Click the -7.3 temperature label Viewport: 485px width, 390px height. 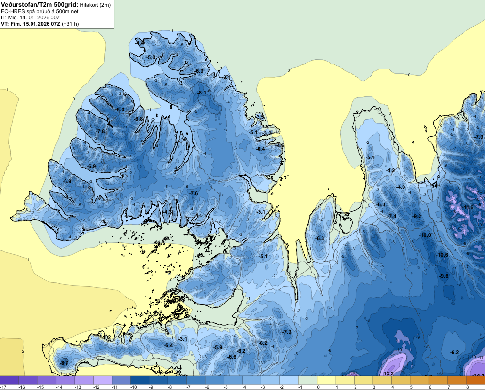[287, 332]
